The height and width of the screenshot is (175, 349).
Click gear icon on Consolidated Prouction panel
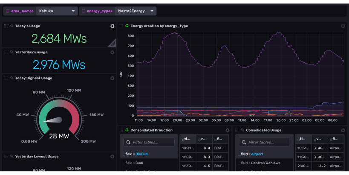point(228,130)
